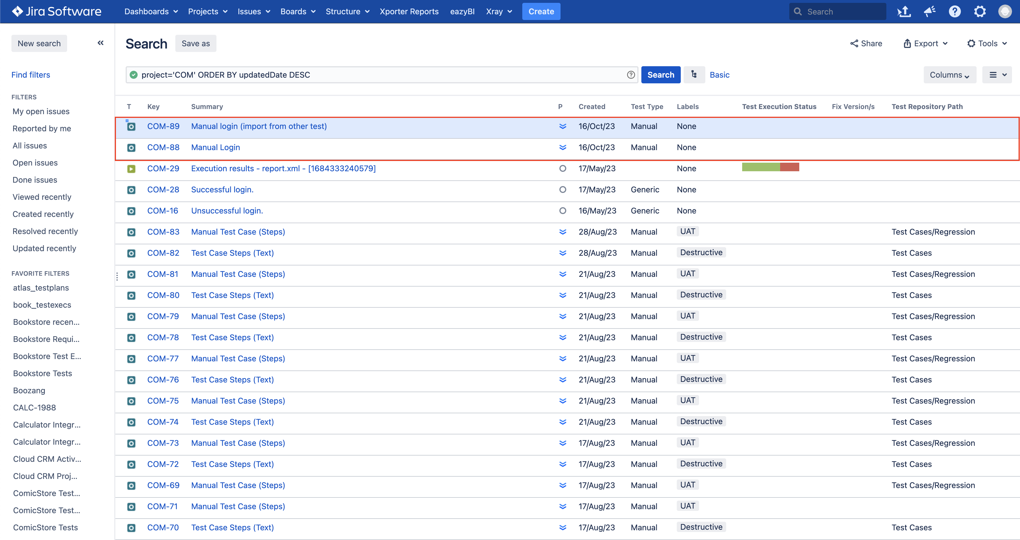Open the Columns dropdown
Viewport: 1020px width, 540px height.
(949, 75)
